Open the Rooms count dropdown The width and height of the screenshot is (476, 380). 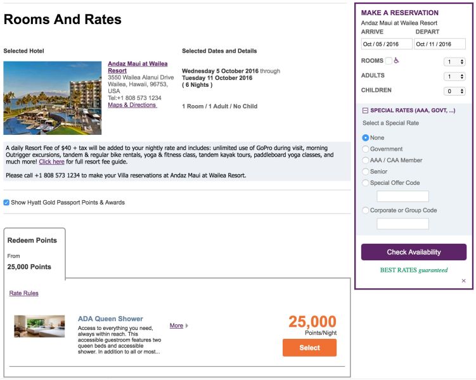point(454,62)
